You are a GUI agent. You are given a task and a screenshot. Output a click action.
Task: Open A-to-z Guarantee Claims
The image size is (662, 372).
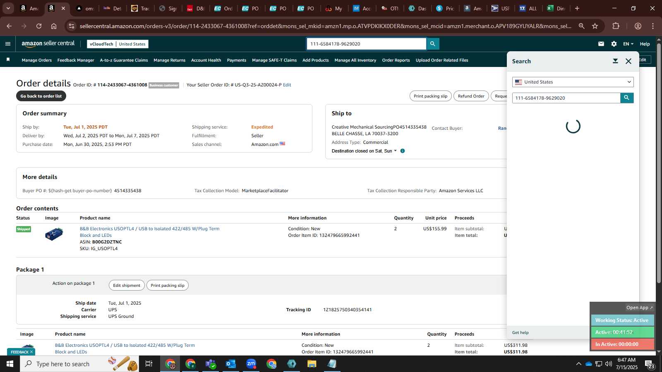click(124, 60)
